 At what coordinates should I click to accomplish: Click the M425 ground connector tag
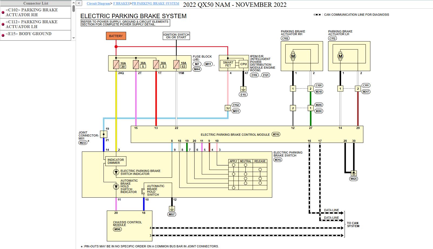coord(354,179)
